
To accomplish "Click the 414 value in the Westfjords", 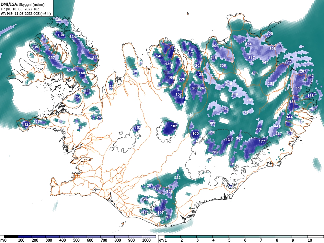I will [70, 70].
